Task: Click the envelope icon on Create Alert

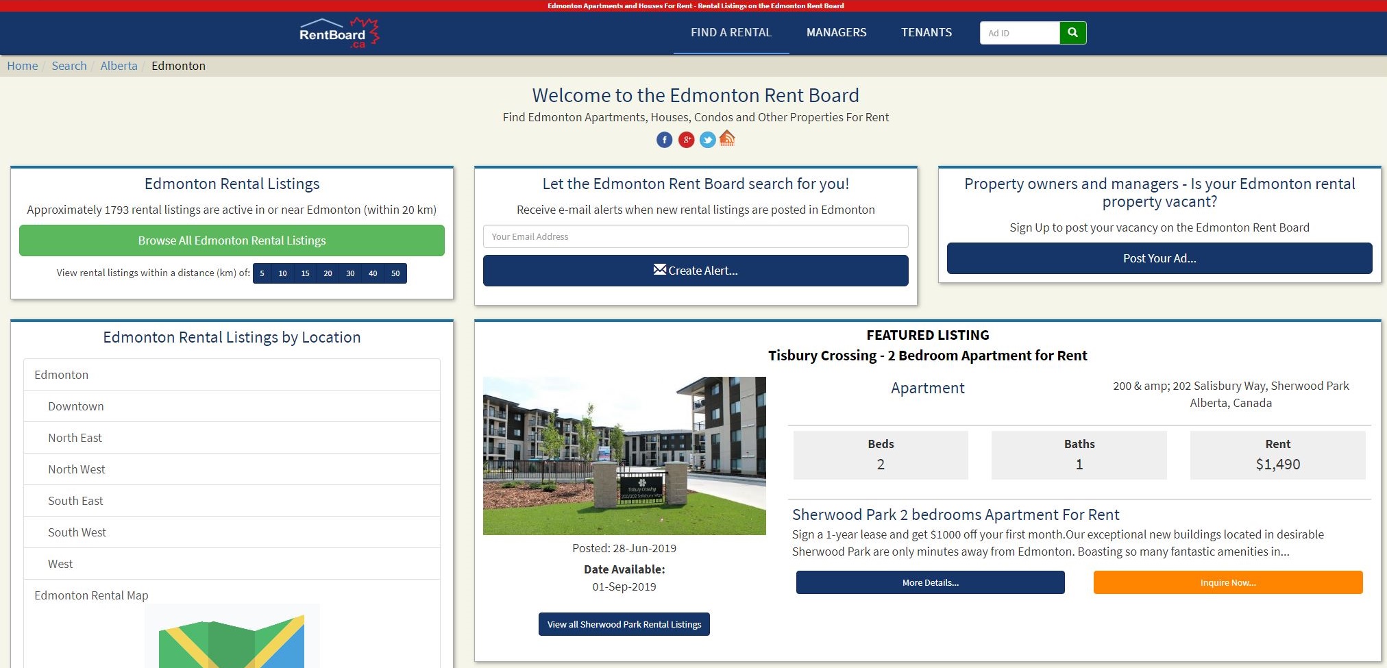Action: (661, 270)
